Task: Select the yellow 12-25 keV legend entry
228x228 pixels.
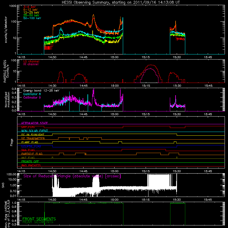Action: (31, 13)
